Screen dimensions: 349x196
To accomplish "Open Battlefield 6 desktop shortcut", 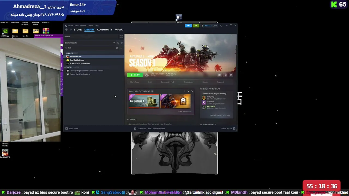I will (5, 154).
